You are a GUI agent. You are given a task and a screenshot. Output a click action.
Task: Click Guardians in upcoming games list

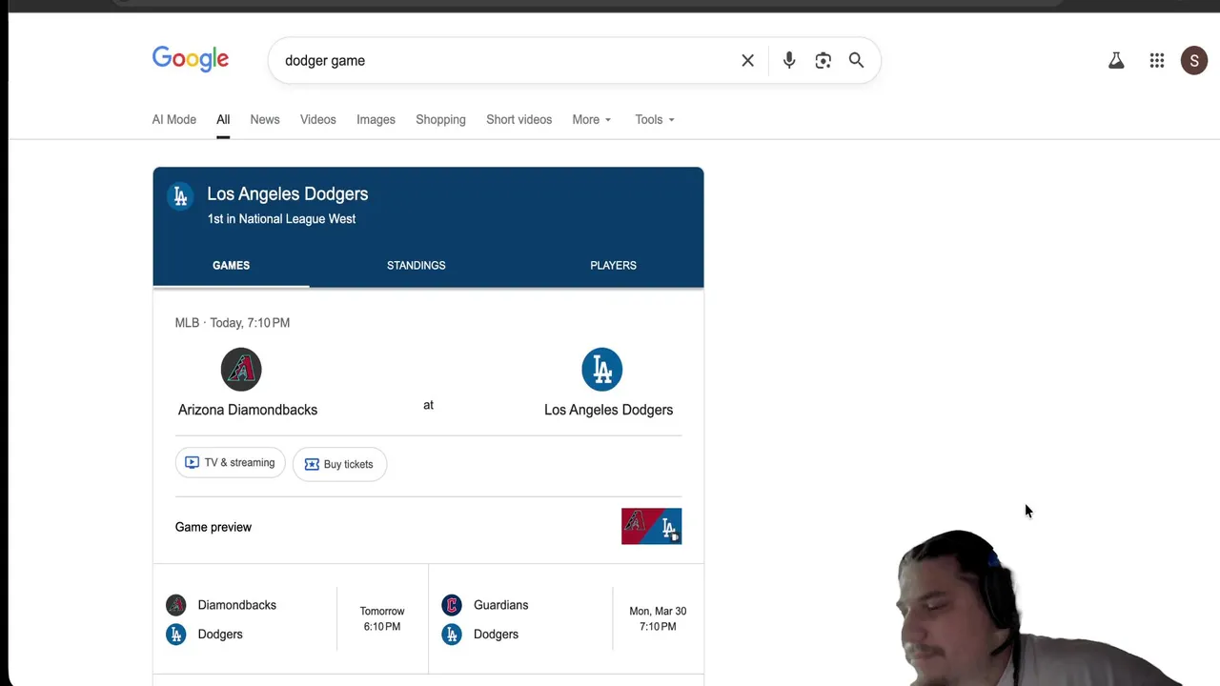(500, 605)
